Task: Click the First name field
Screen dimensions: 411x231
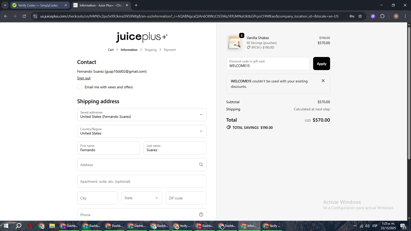Action: pyautogui.click(x=109, y=148)
